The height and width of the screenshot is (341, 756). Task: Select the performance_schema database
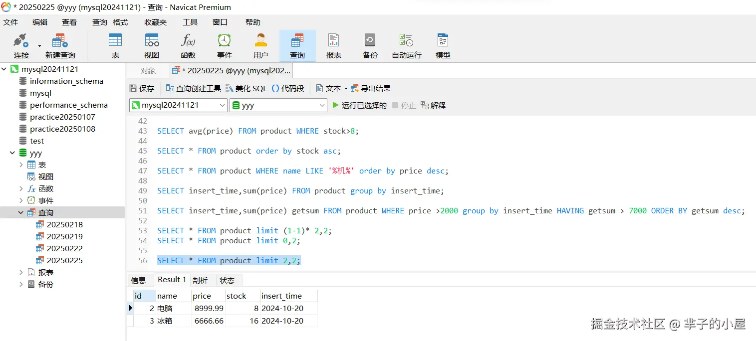click(x=68, y=105)
